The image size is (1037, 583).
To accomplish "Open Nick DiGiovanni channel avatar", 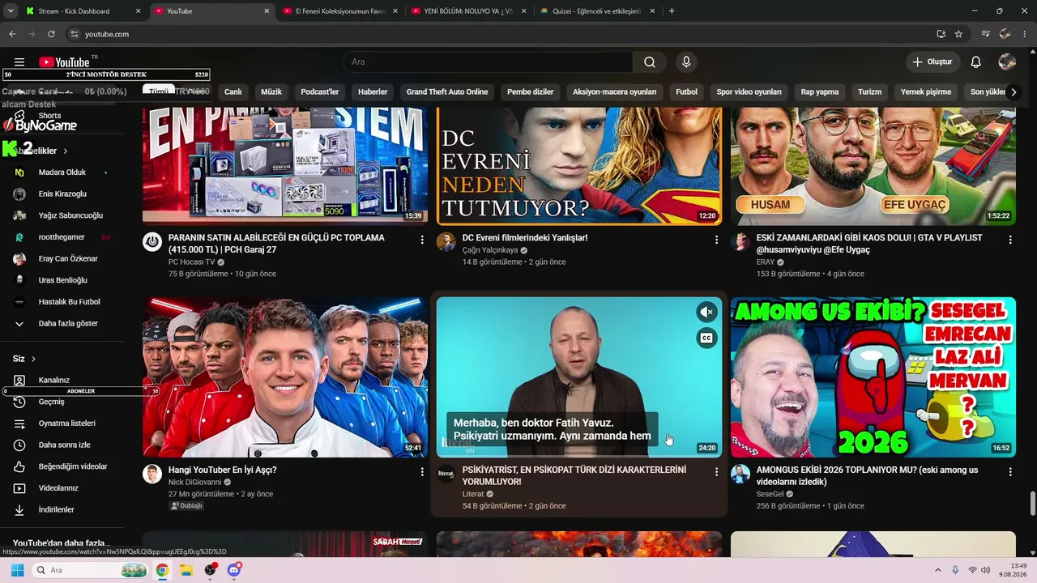I will (x=152, y=474).
